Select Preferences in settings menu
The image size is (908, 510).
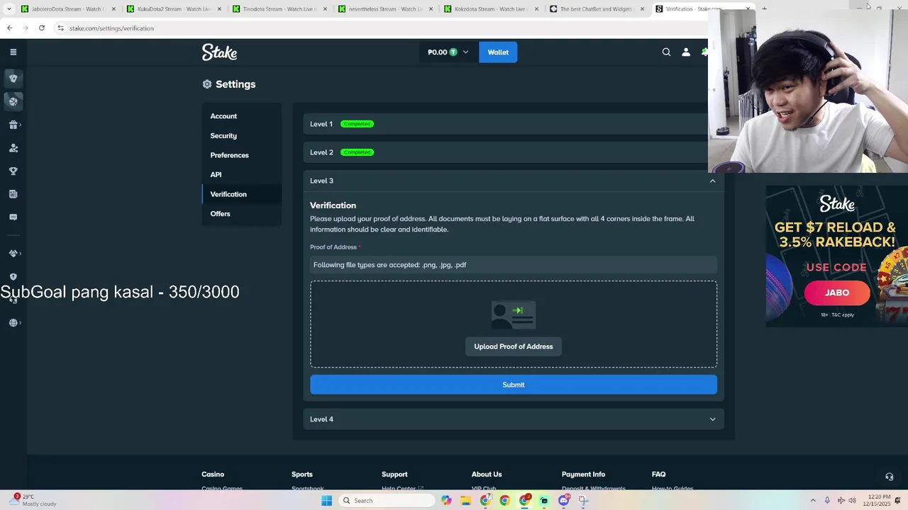tap(229, 155)
